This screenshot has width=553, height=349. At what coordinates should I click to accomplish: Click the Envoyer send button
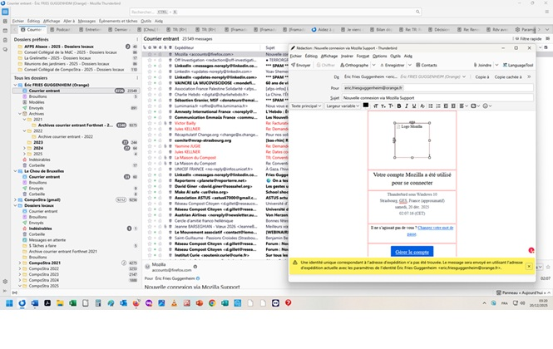[x=302, y=65]
